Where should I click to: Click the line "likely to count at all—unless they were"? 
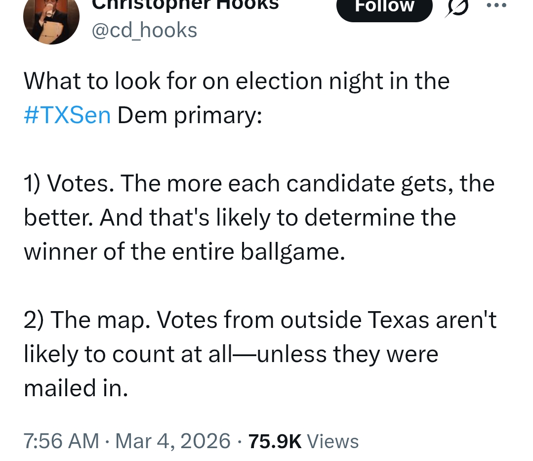click(x=231, y=354)
